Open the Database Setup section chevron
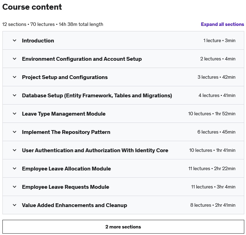This screenshot has width=246, height=235. pyautogui.click(x=15, y=95)
